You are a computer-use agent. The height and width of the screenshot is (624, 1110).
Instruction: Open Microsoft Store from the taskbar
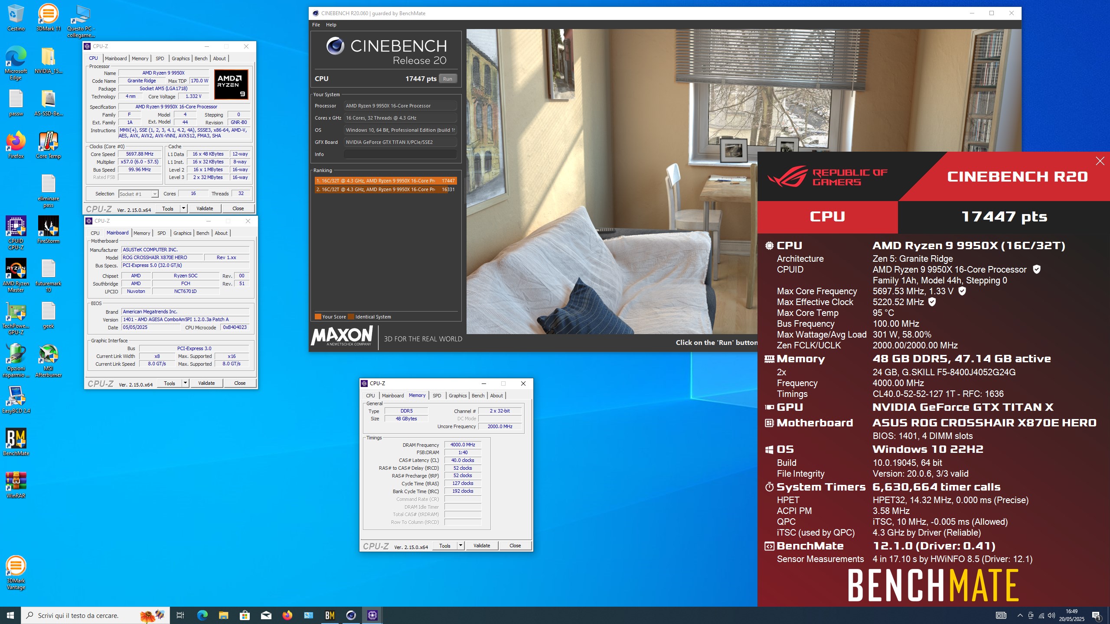click(245, 615)
